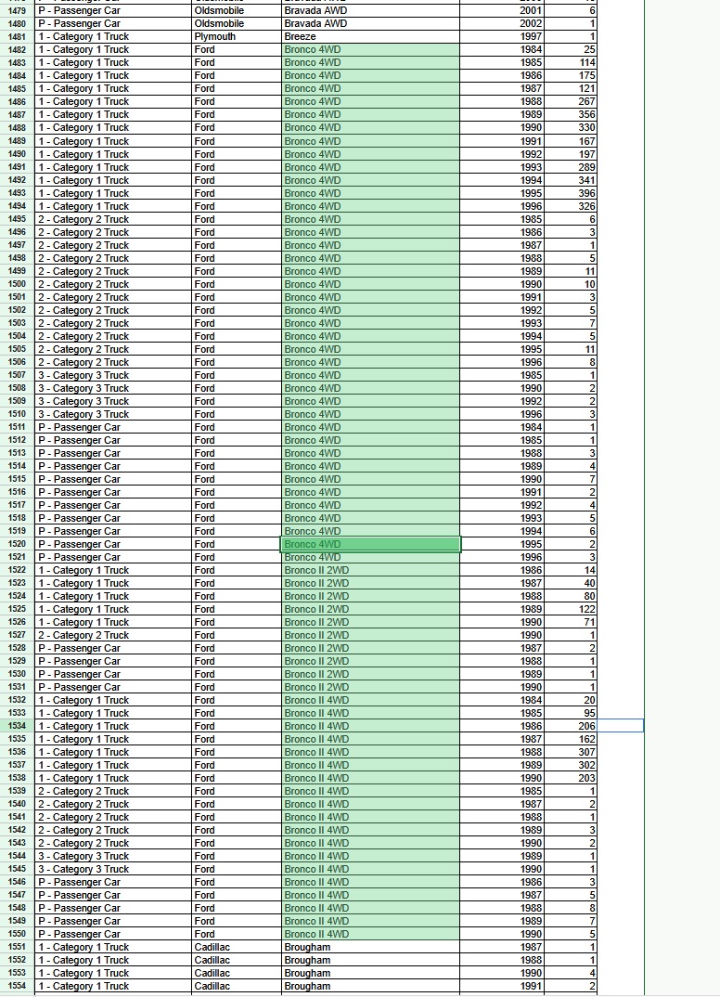The image size is (720, 997).
Task: Click the empty outlined cell beside value 206
Action: (x=620, y=726)
